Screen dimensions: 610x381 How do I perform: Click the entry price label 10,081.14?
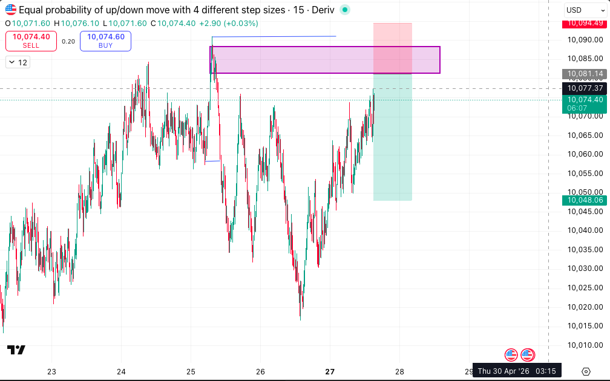tap(585, 74)
